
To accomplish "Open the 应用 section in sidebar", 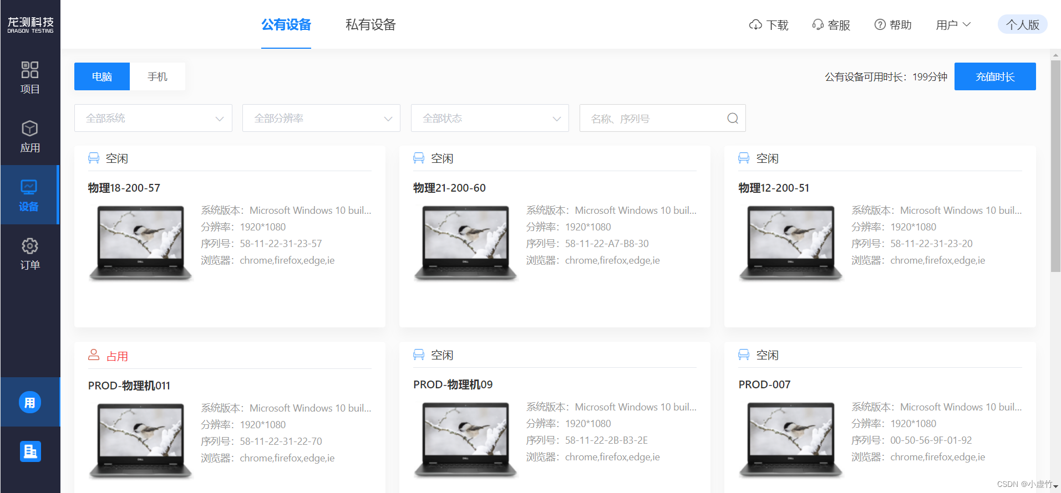I will 30,136.
